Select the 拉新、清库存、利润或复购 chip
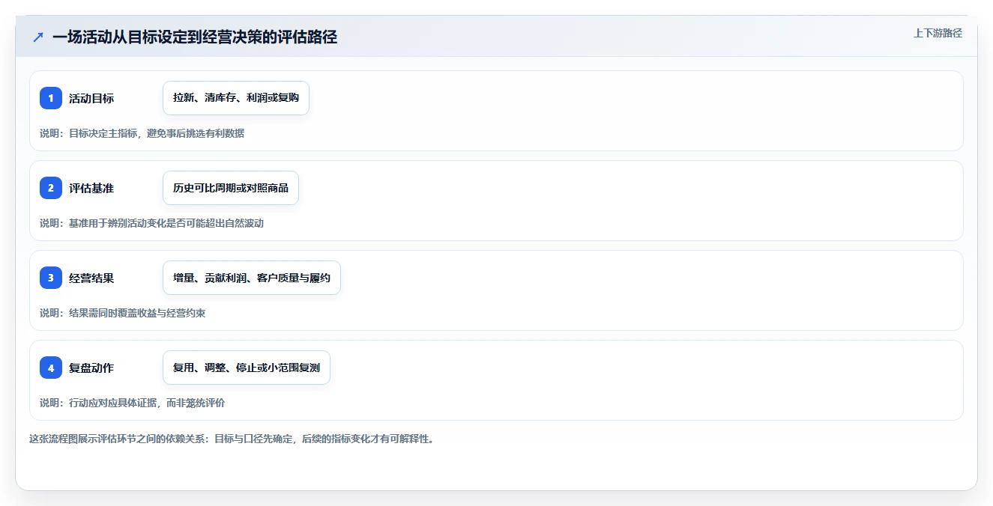Viewport: 993px width, 506px height. 236,98
